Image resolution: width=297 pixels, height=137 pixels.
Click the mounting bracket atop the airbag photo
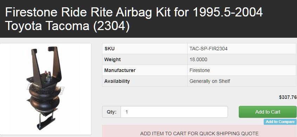(x=46, y=64)
